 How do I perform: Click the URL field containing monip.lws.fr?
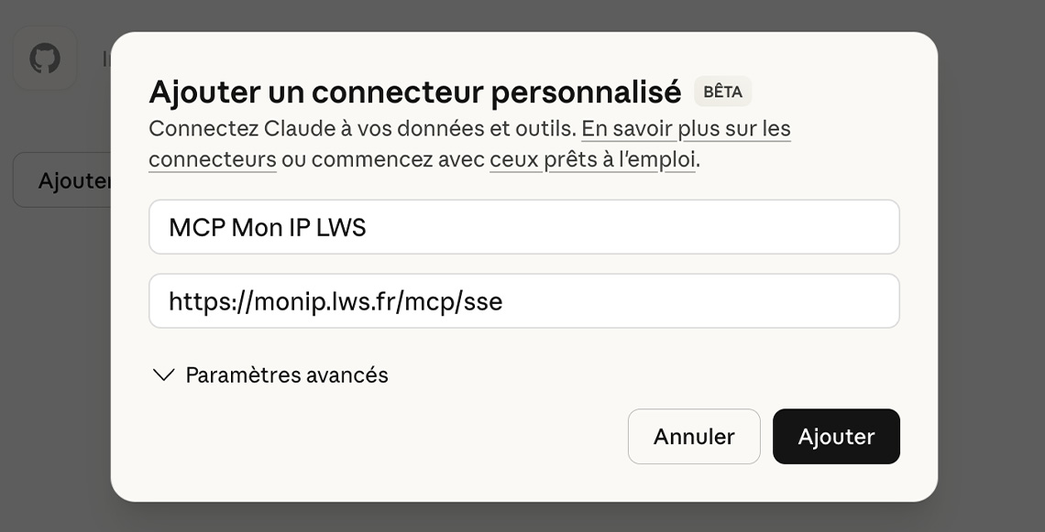tap(523, 301)
